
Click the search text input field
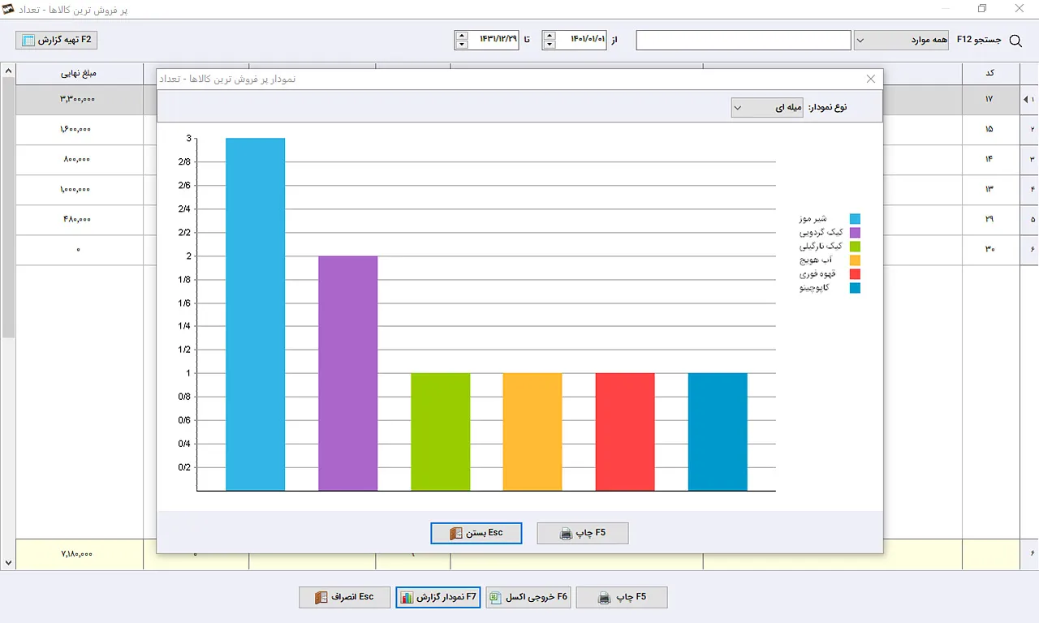(x=744, y=40)
